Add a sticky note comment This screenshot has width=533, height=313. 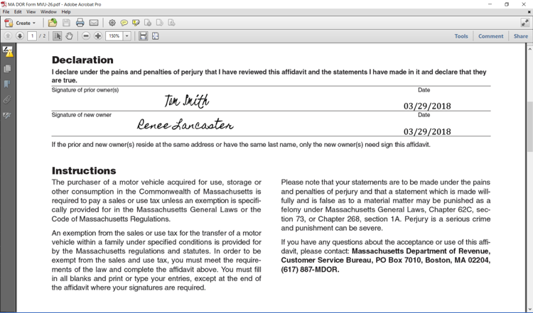pyautogui.click(x=124, y=23)
